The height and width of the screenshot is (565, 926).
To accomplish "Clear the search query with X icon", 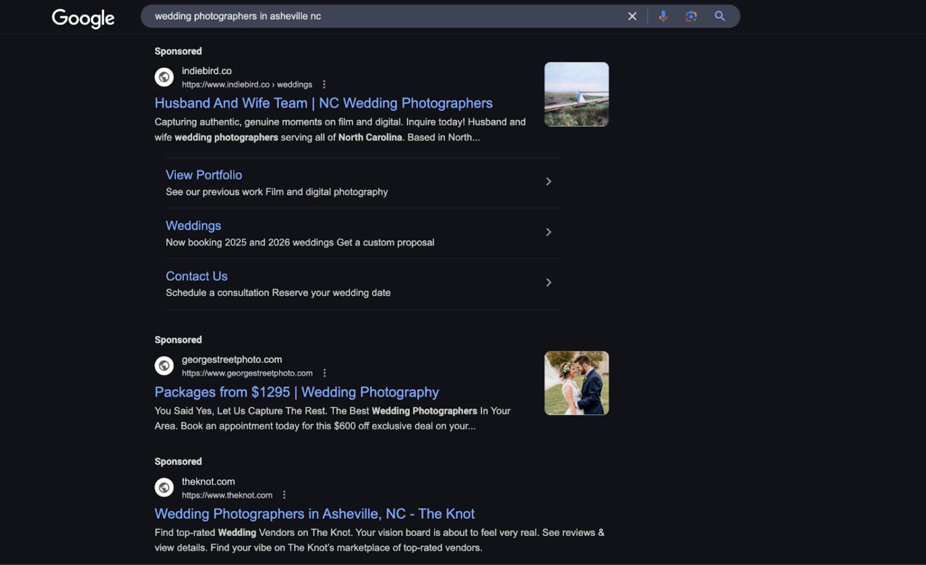I will click(632, 17).
